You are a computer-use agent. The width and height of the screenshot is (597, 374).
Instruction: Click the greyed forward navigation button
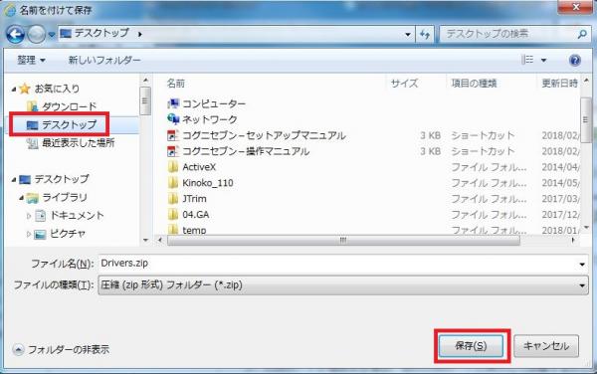click(x=37, y=34)
